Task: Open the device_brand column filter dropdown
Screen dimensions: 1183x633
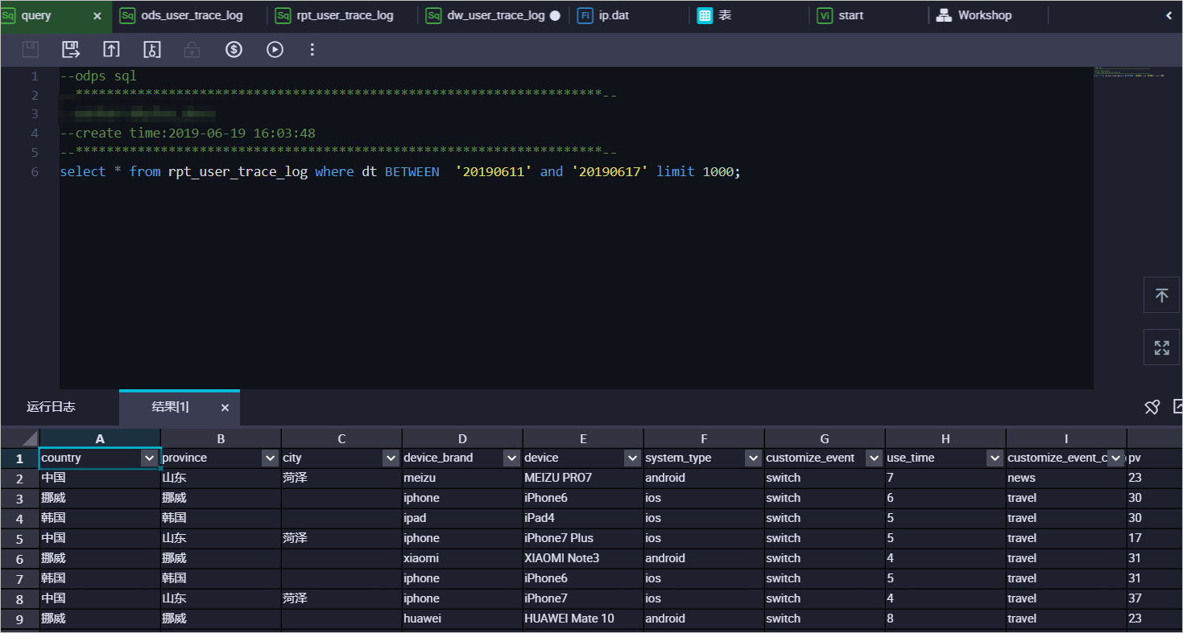Action: [x=511, y=458]
